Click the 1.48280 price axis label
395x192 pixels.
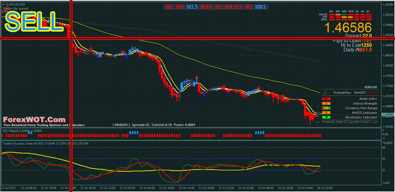click(388, 66)
